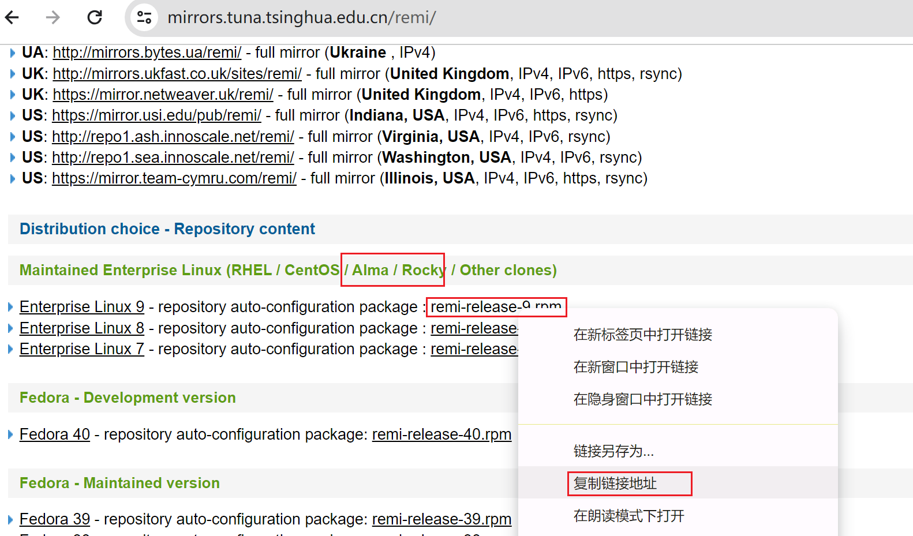The width and height of the screenshot is (913, 536).
Task: Open site information icon in address bar
Action: (x=144, y=17)
